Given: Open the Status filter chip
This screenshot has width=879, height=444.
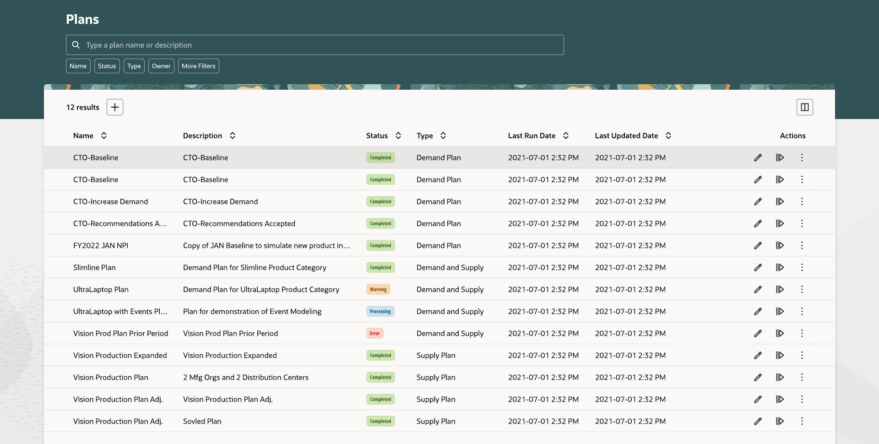Looking at the screenshot, I should (x=107, y=66).
